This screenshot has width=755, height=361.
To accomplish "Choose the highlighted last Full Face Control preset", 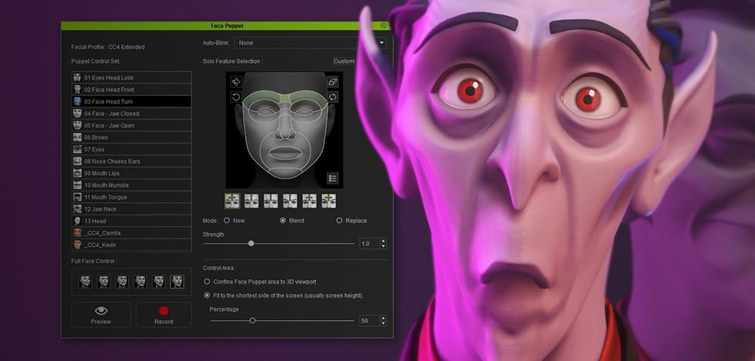I will point(177,282).
